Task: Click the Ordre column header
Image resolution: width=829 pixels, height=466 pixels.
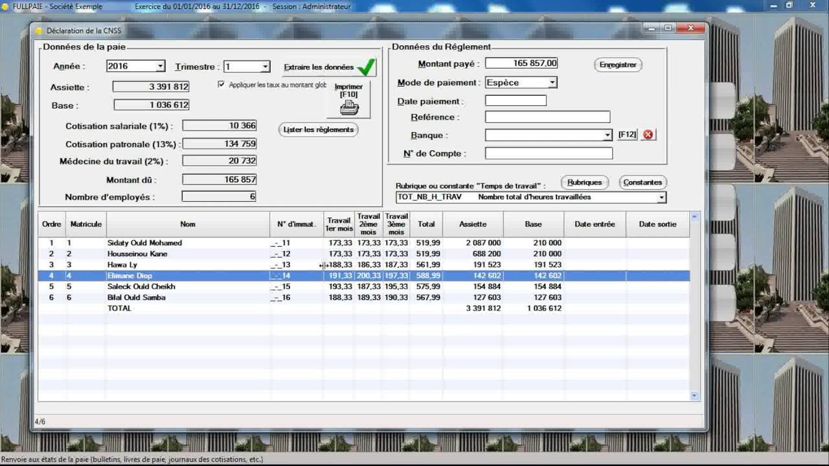Action: click(x=52, y=224)
